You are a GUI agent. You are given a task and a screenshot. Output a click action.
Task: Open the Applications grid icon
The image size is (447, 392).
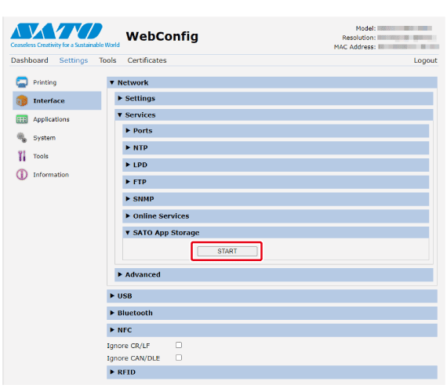pos(22,119)
